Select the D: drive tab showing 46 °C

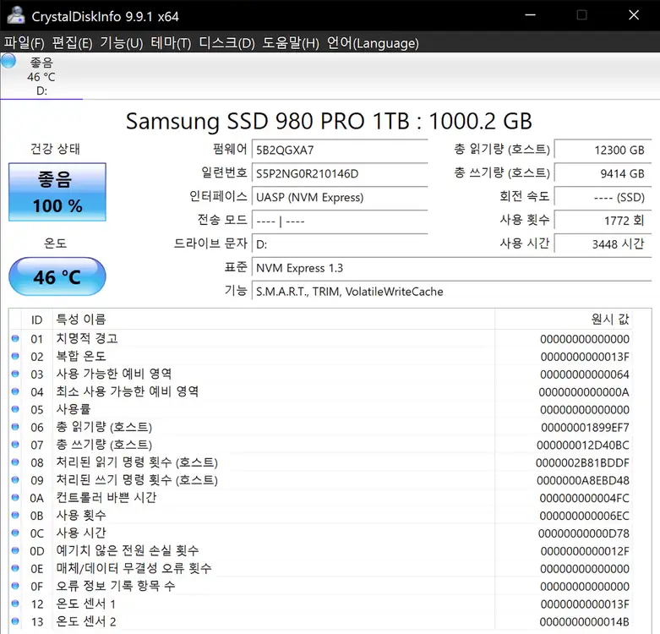coord(41,76)
